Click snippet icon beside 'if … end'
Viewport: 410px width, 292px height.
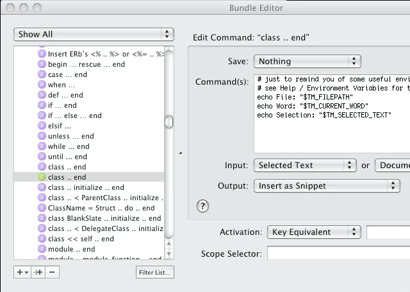pos(42,105)
